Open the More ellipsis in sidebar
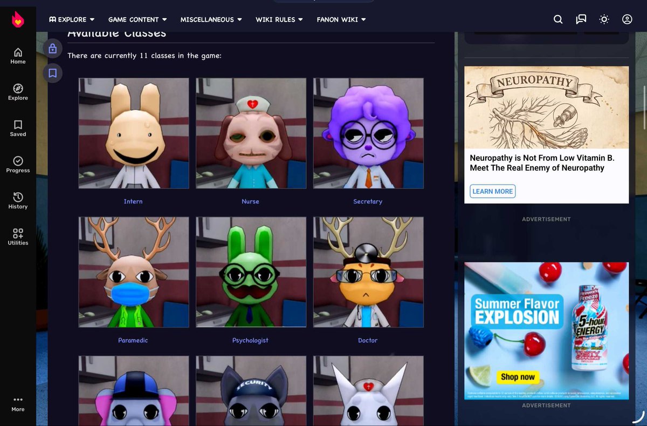The image size is (647, 426). (18, 404)
